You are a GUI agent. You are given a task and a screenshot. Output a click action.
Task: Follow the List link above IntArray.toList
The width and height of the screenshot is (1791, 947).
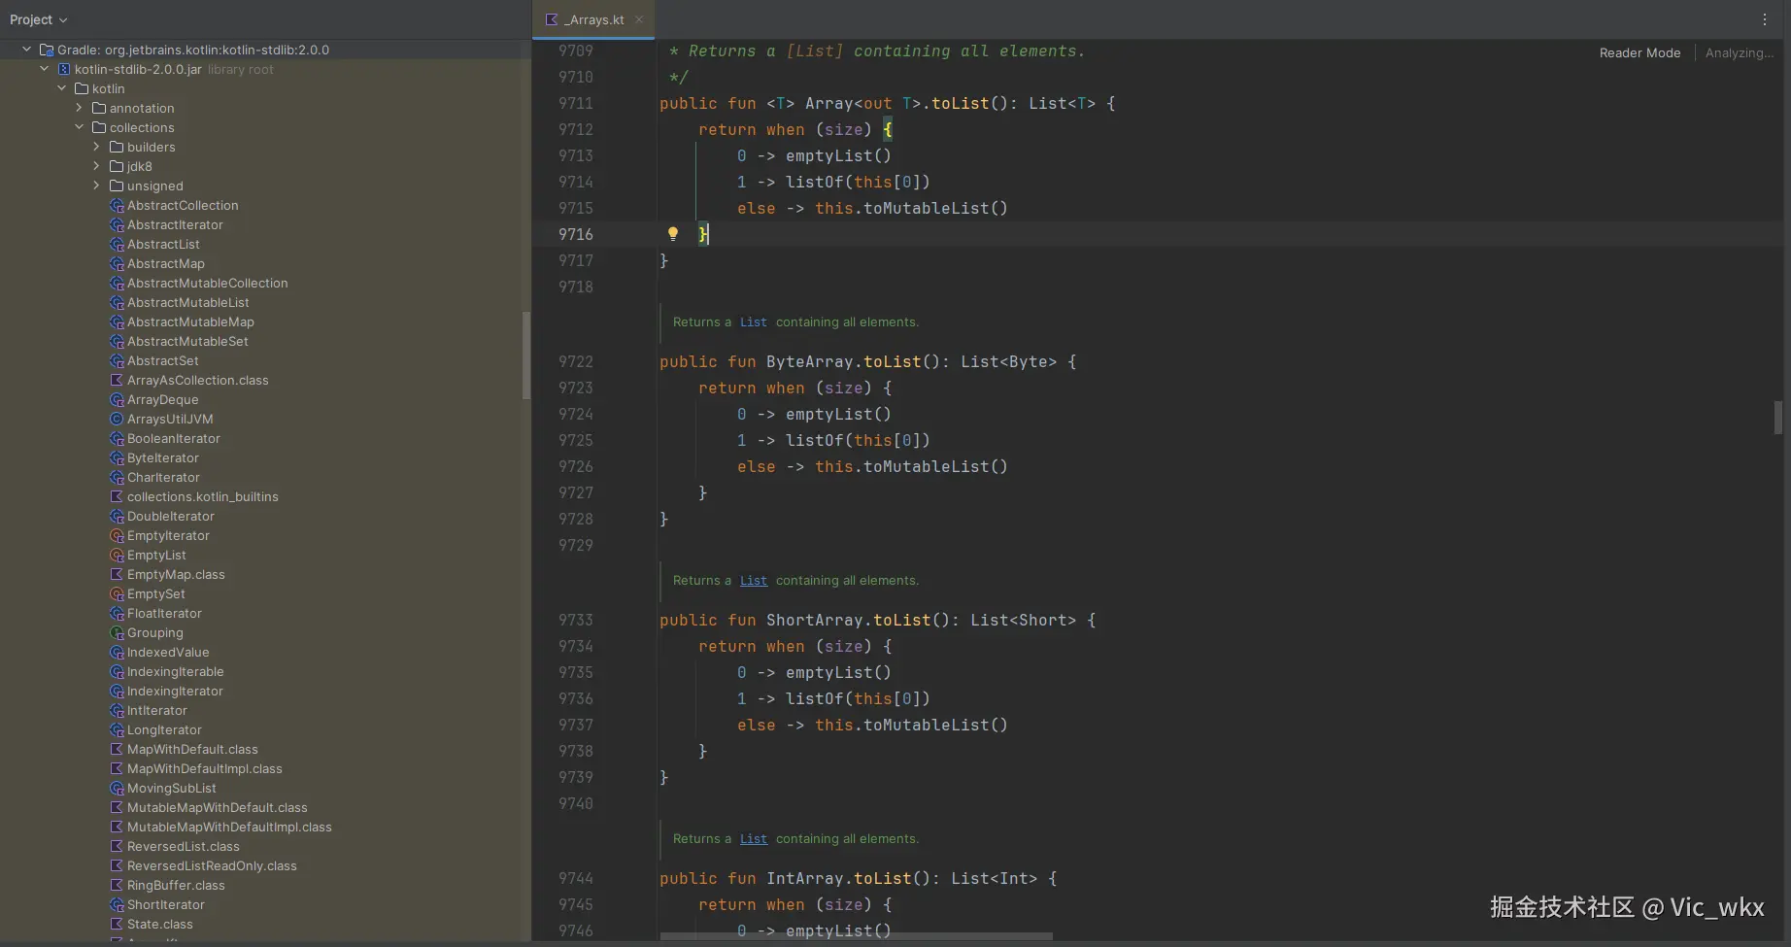click(x=754, y=838)
